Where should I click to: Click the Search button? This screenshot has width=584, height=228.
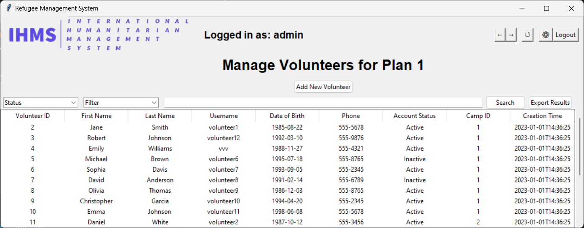[505, 103]
